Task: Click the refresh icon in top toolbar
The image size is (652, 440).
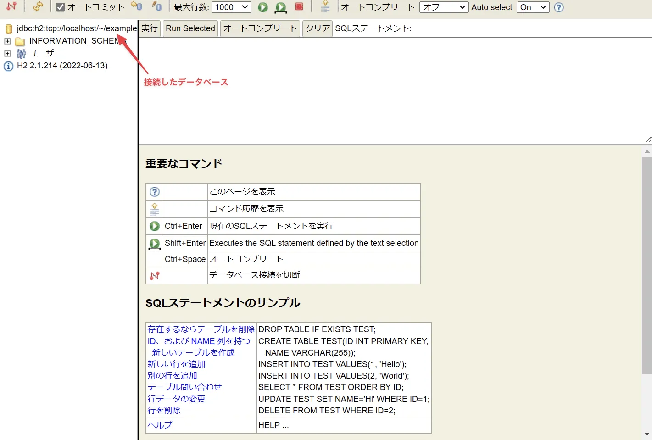Action: [x=38, y=6]
